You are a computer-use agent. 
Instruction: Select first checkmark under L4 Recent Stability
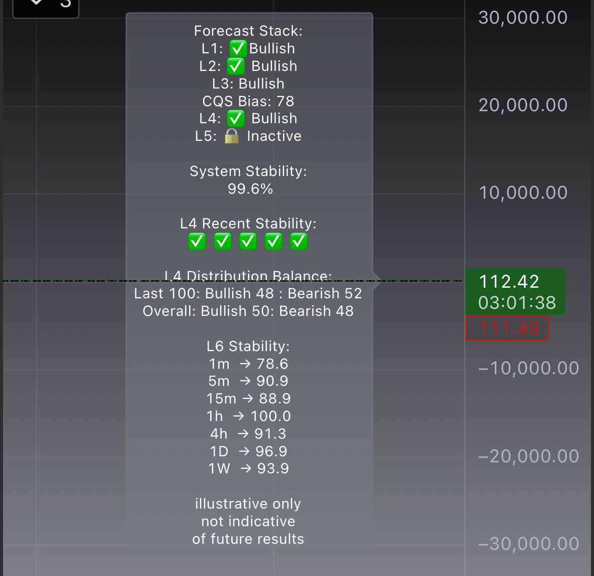tap(197, 241)
